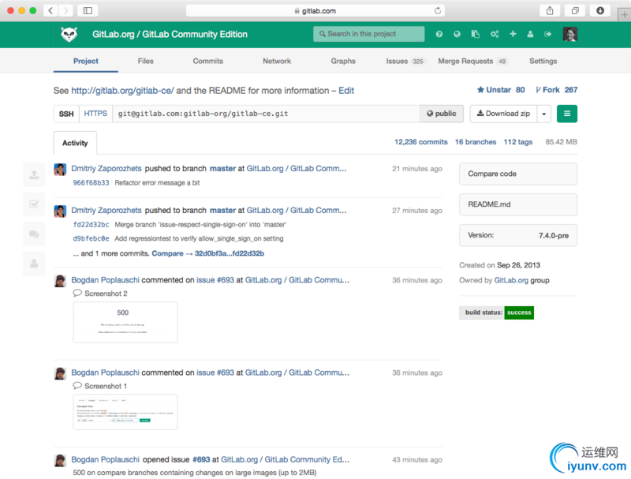The image size is (631, 479).
Task: Show all tabs in Safari
Action: (x=575, y=10)
